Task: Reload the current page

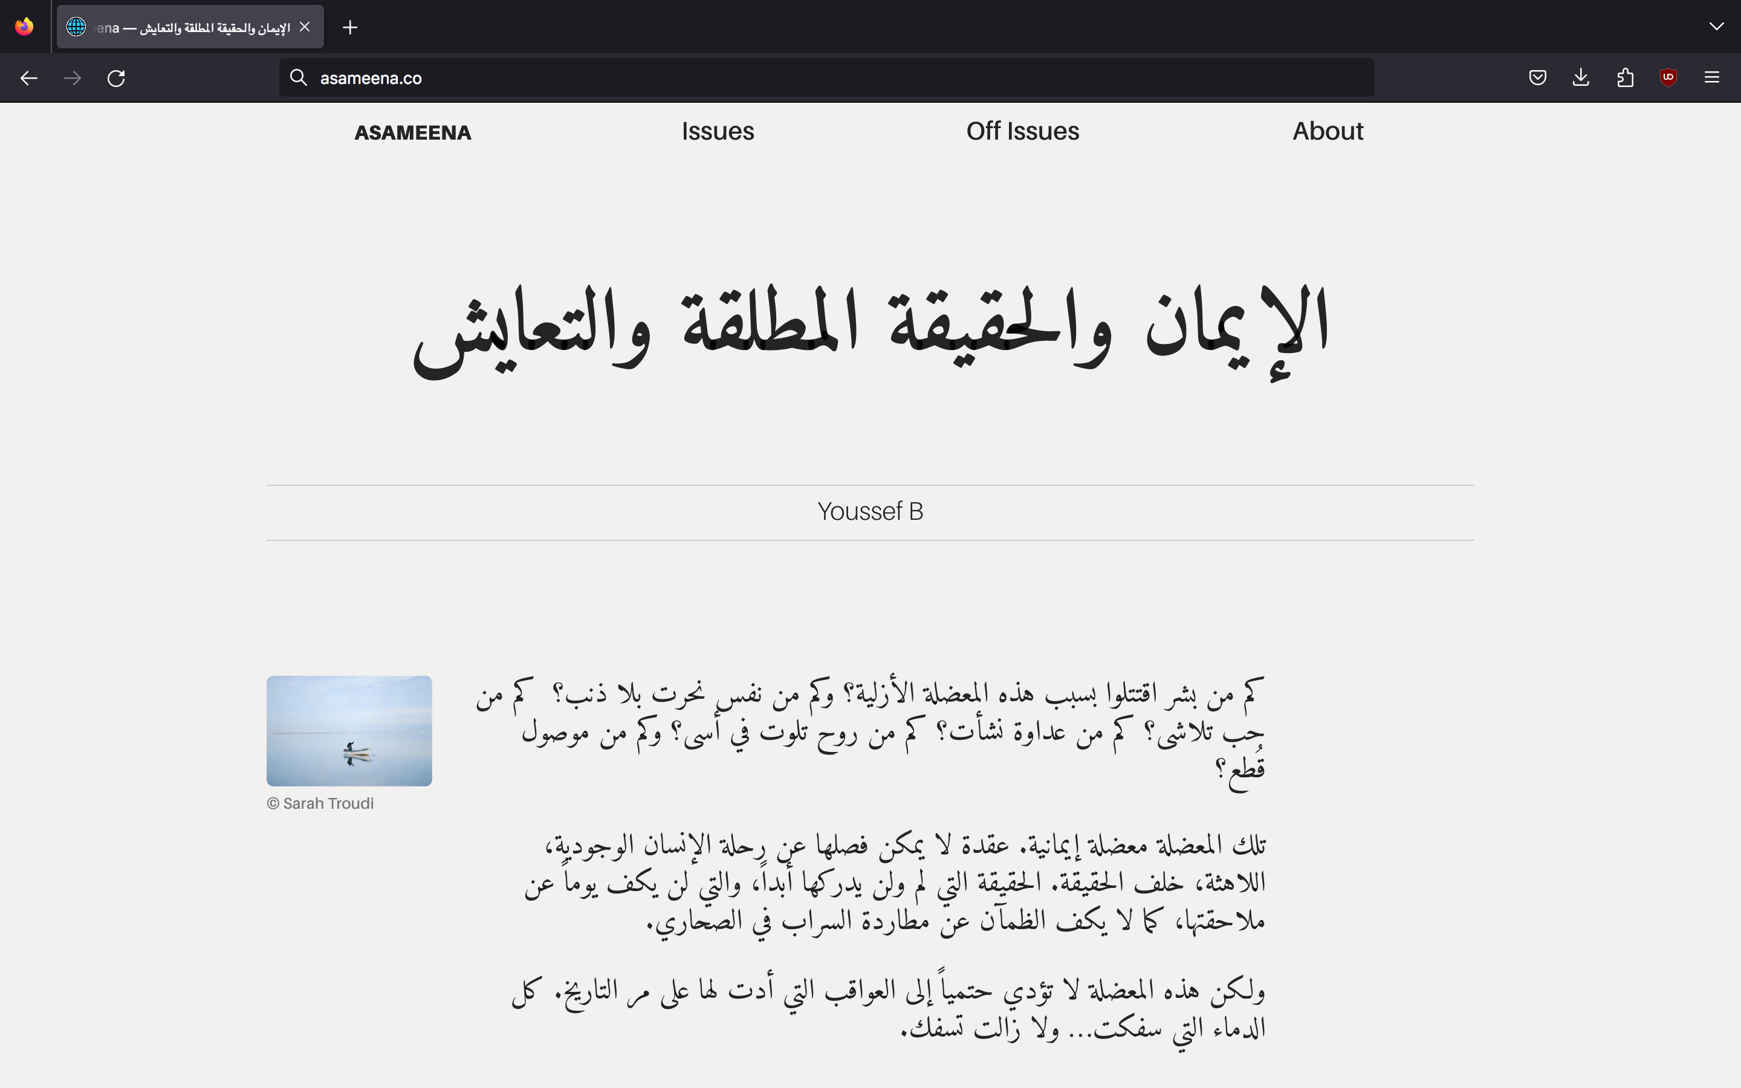Action: (x=117, y=78)
